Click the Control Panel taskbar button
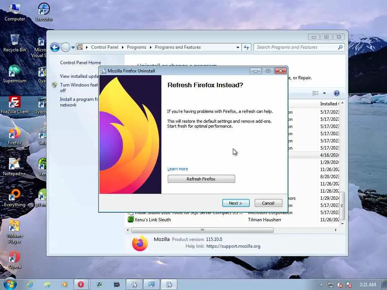This screenshot has width=387, height=290. click(152, 285)
